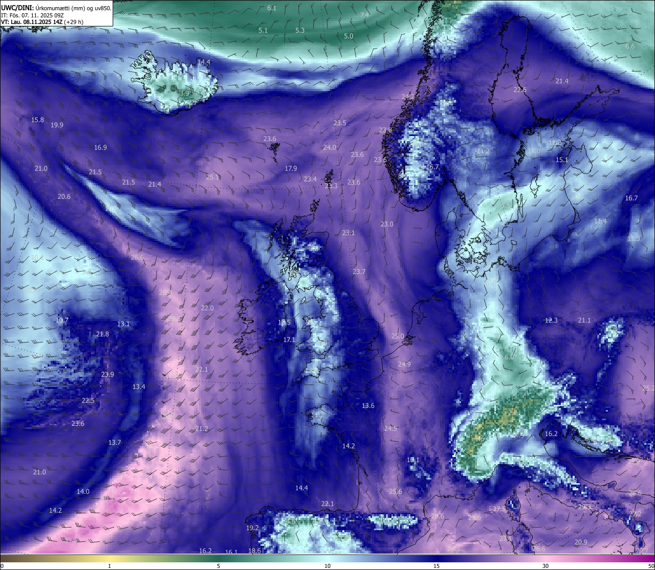Click the map value '19.2'

(252, 528)
